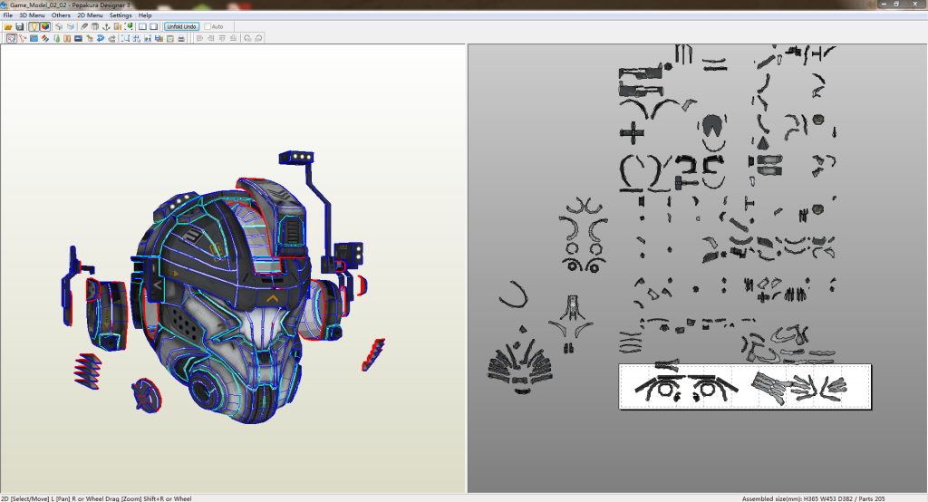Open the Settings menu
Image resolution: width=928 pixels, height=502 pixels.
coord(121,15)
